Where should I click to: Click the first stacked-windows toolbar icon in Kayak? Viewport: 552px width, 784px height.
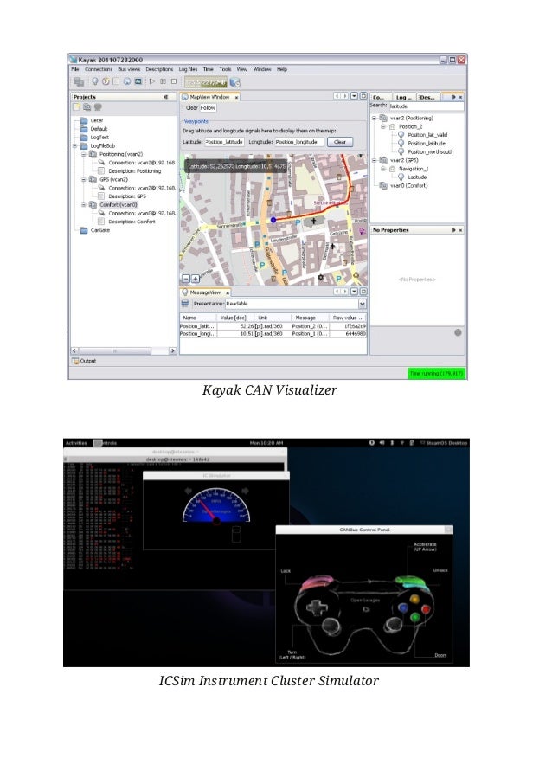(x=79, y=81)
